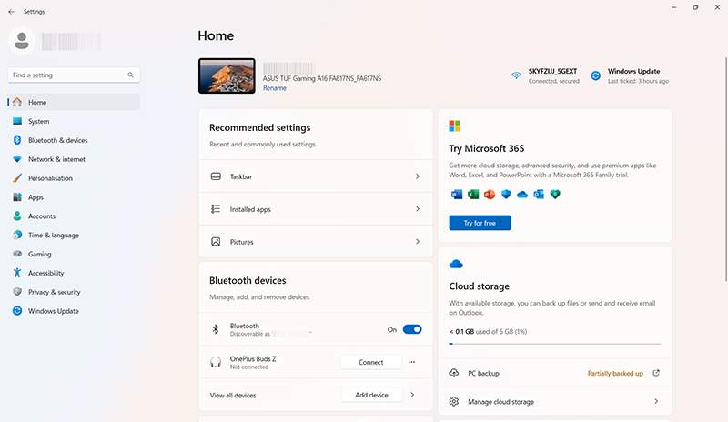728x422 pixels.
Task: Click the search magnifier icon
Action: tap(130, 75)
